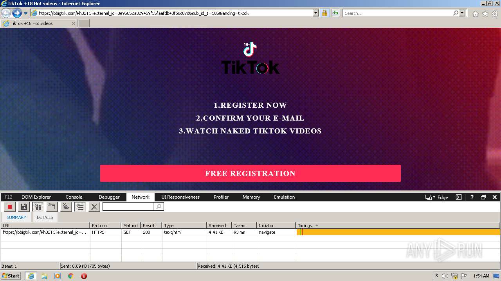Toggle clear entries on navigate icon
Viewport: 501px width, 281px height.
coord(80,207)
